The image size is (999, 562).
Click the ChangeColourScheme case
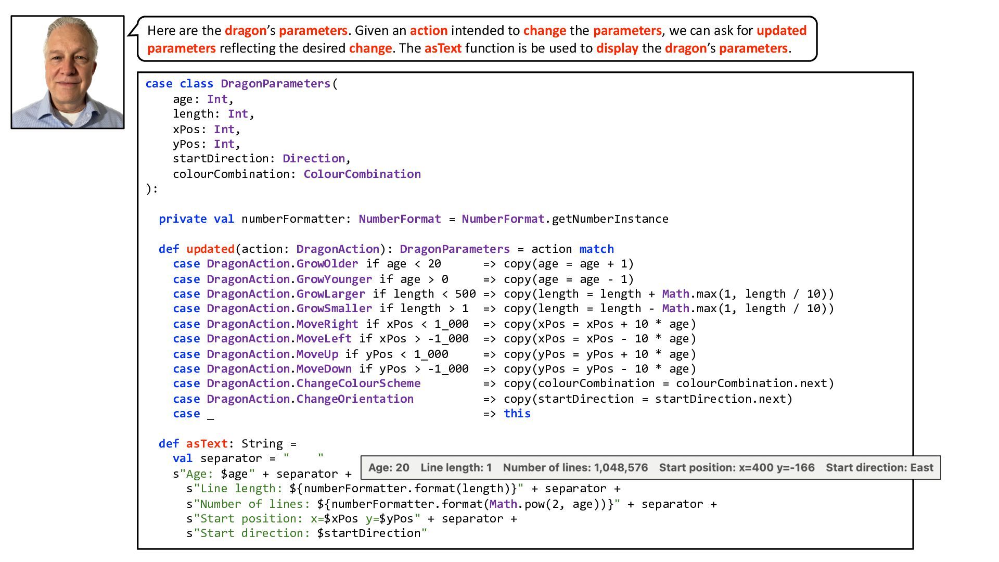pos(358,384)
